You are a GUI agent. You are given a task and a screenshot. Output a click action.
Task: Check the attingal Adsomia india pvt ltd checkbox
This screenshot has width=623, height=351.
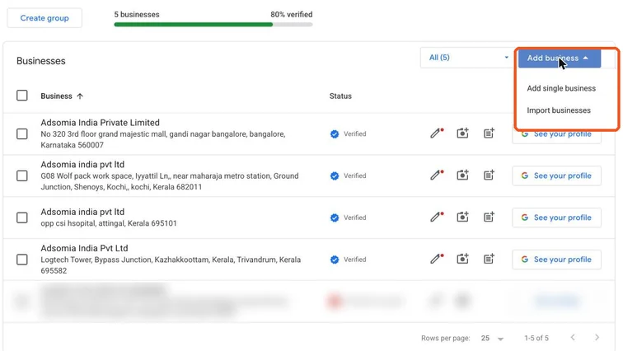22,218
